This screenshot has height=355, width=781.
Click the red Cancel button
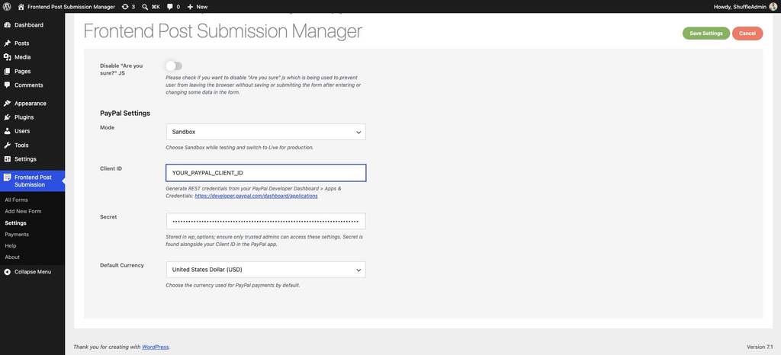pos(747,34)
